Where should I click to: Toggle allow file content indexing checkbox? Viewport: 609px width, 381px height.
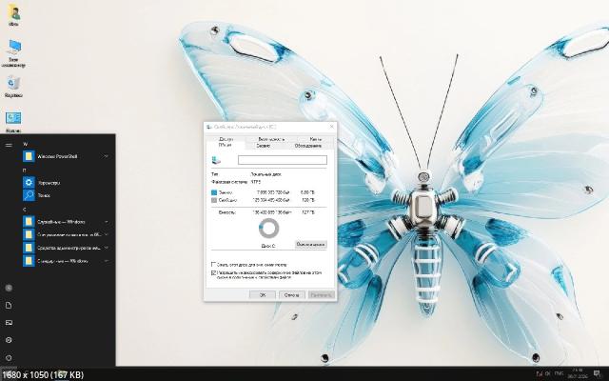(x=213, y=272)
